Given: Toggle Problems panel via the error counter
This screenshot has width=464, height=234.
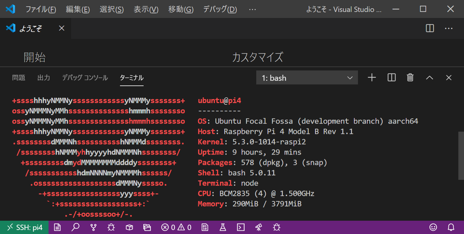Looking at the screenshot, I should click(x=175, y=227).
